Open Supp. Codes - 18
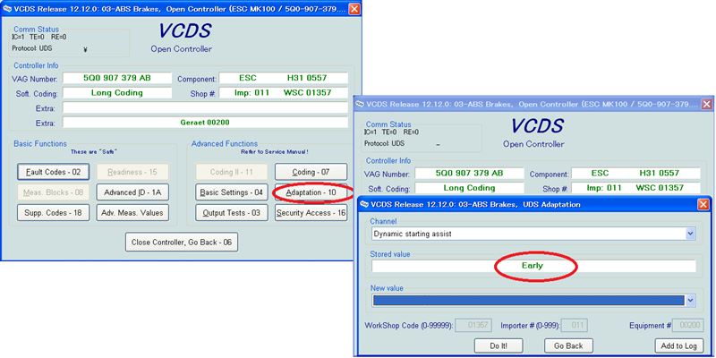Viewport: 716px width, 358px height. (54, 212)
